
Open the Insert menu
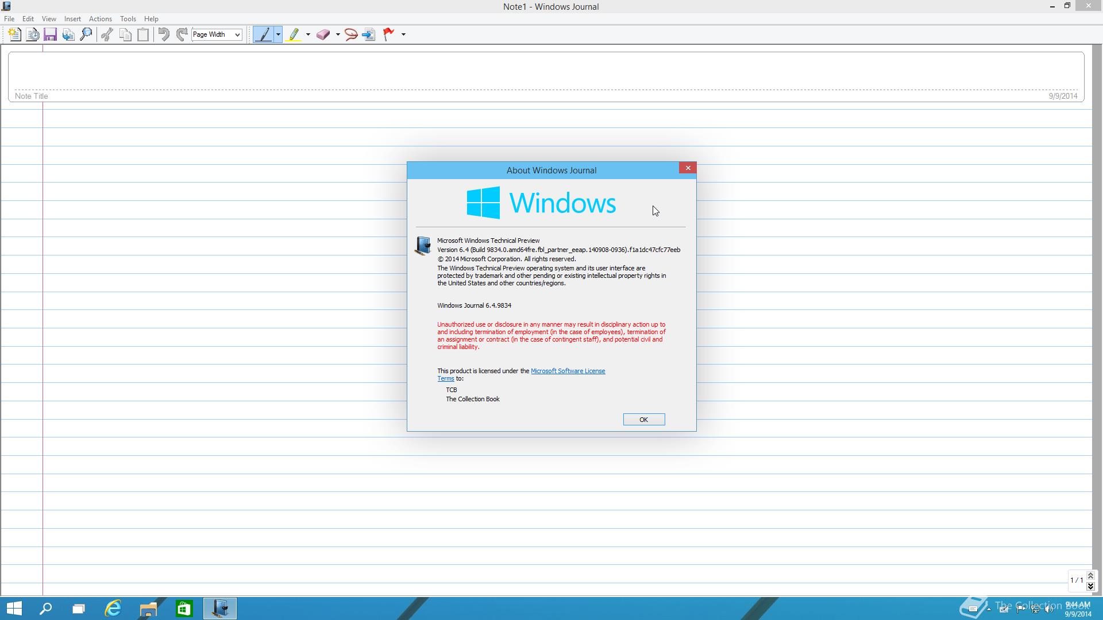pos(72,19)
